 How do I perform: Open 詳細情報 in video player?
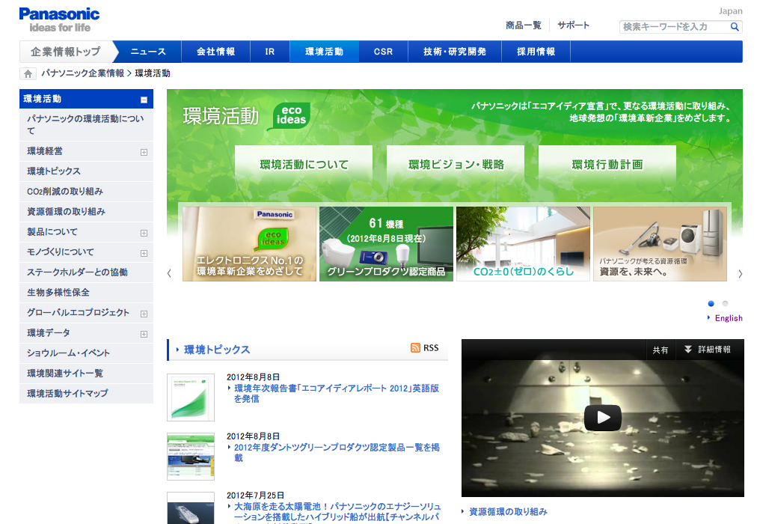coord(708,350)
